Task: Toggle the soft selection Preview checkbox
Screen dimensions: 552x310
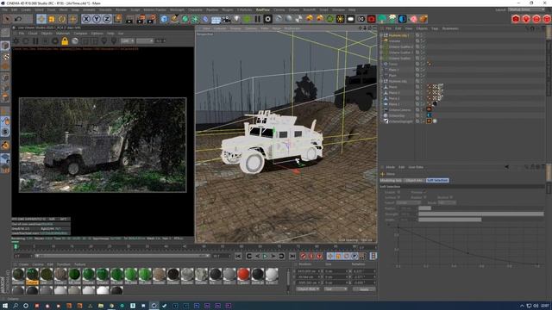Action: coord(425,192)
